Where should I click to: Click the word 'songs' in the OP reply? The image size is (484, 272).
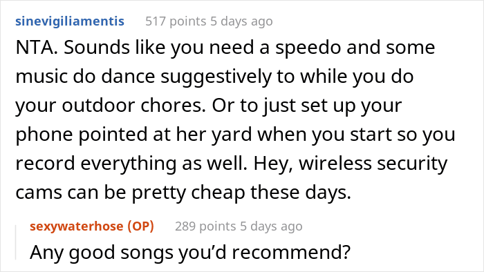coord(147,253)
